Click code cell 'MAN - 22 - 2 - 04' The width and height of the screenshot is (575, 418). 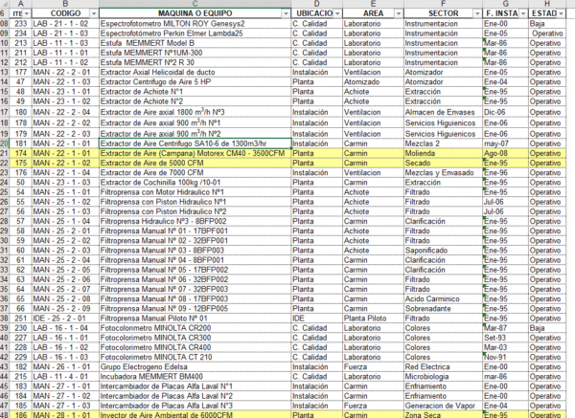(x=65, y=112)
